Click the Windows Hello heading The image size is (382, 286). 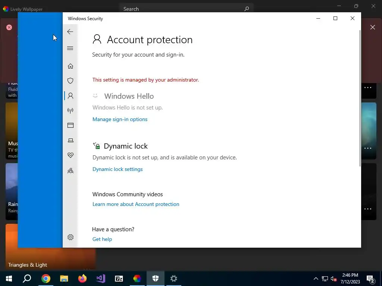click(x=129, y=96)
